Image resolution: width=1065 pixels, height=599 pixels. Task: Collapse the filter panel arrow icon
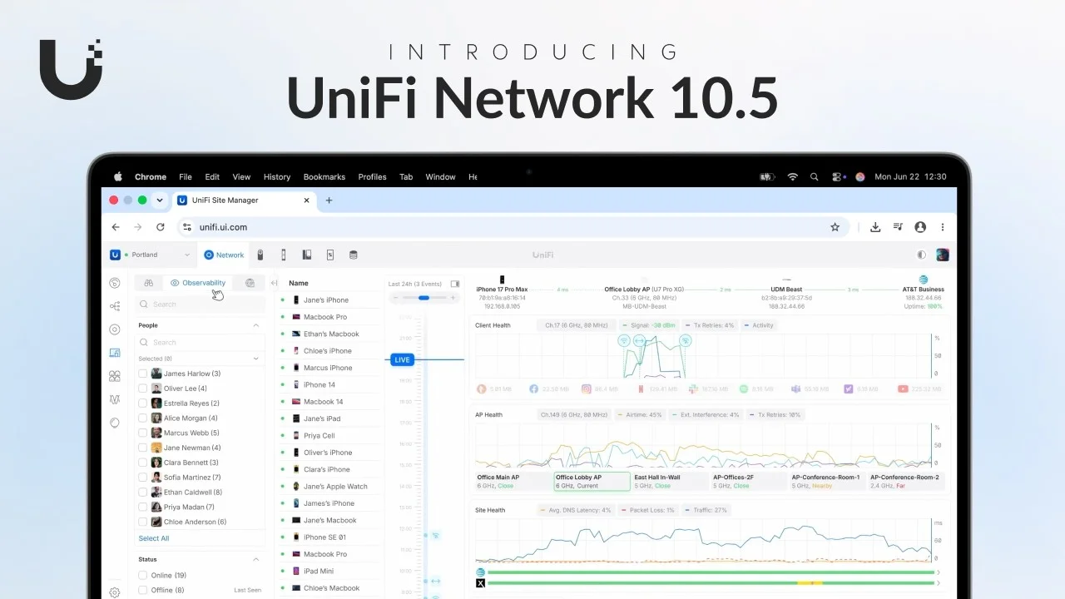[275, 283]
